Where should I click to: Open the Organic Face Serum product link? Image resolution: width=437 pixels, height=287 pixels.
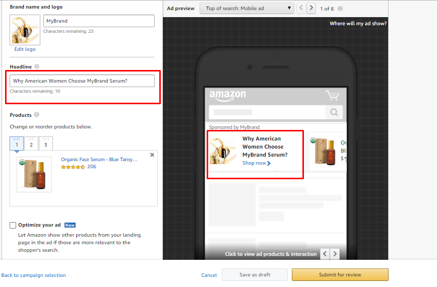[99, 160]
